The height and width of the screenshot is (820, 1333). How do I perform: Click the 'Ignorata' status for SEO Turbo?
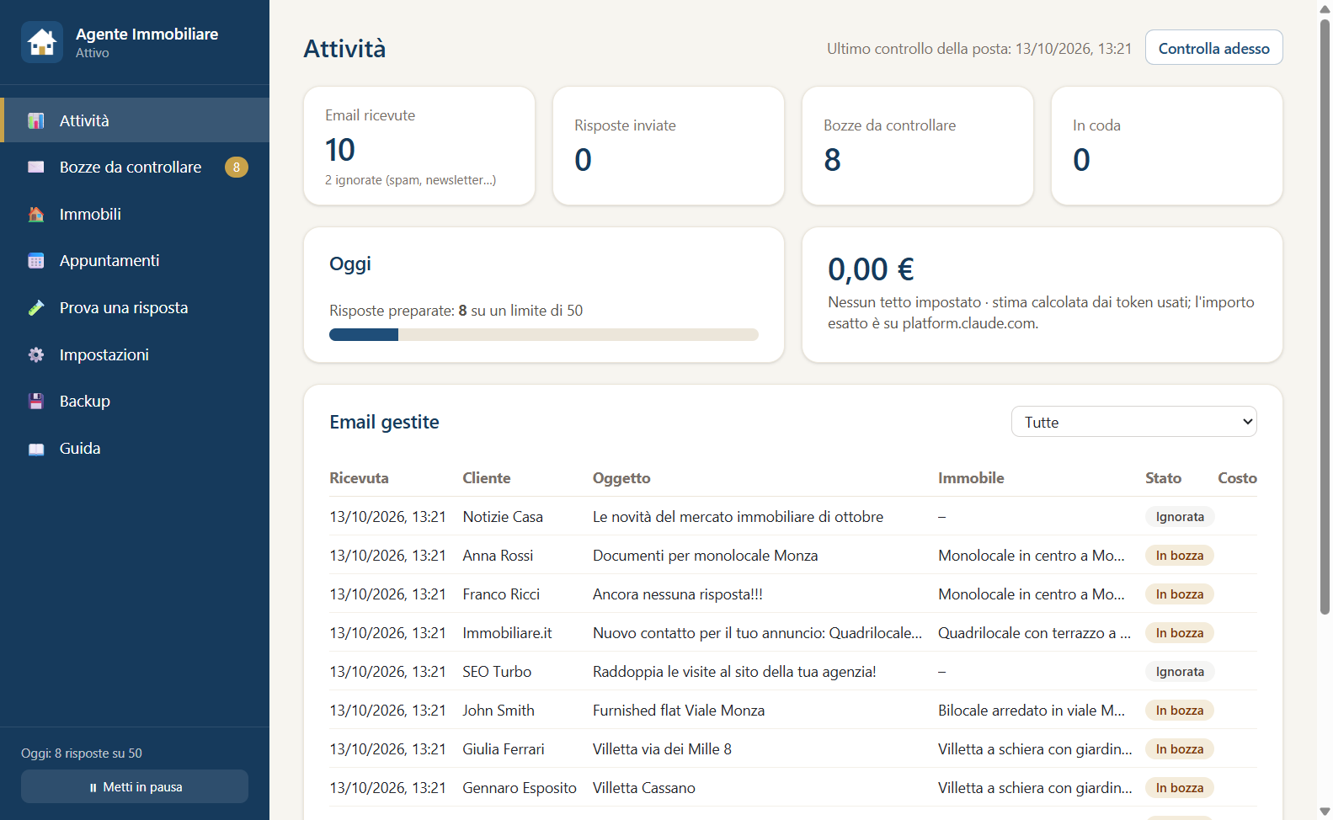pyautogui.click(x=1180, y=672)
